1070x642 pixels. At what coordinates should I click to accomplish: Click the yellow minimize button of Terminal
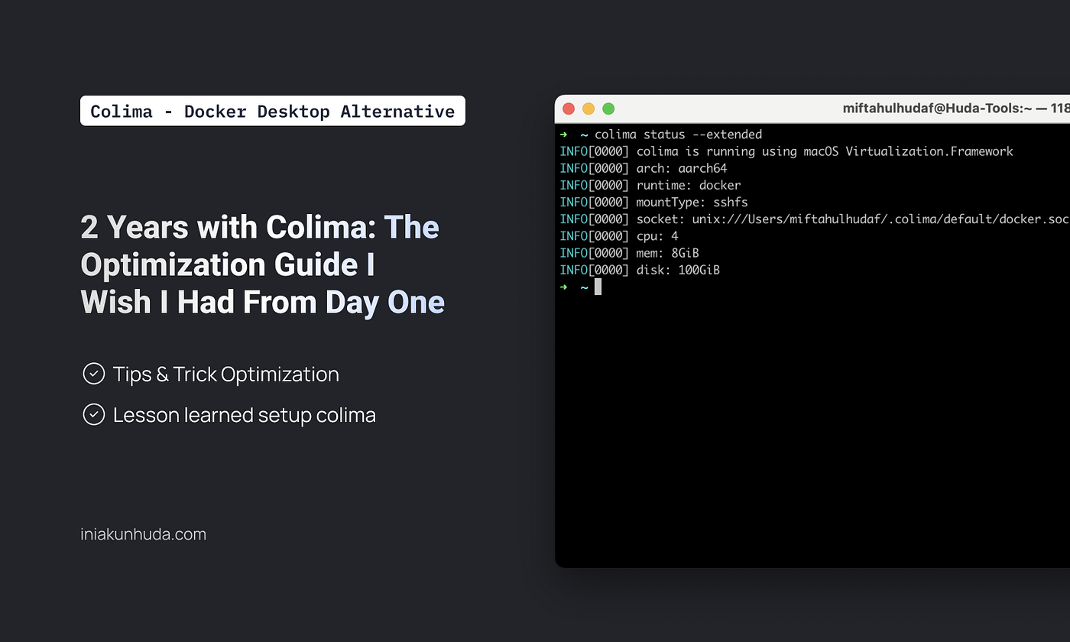tap(588, 109)
